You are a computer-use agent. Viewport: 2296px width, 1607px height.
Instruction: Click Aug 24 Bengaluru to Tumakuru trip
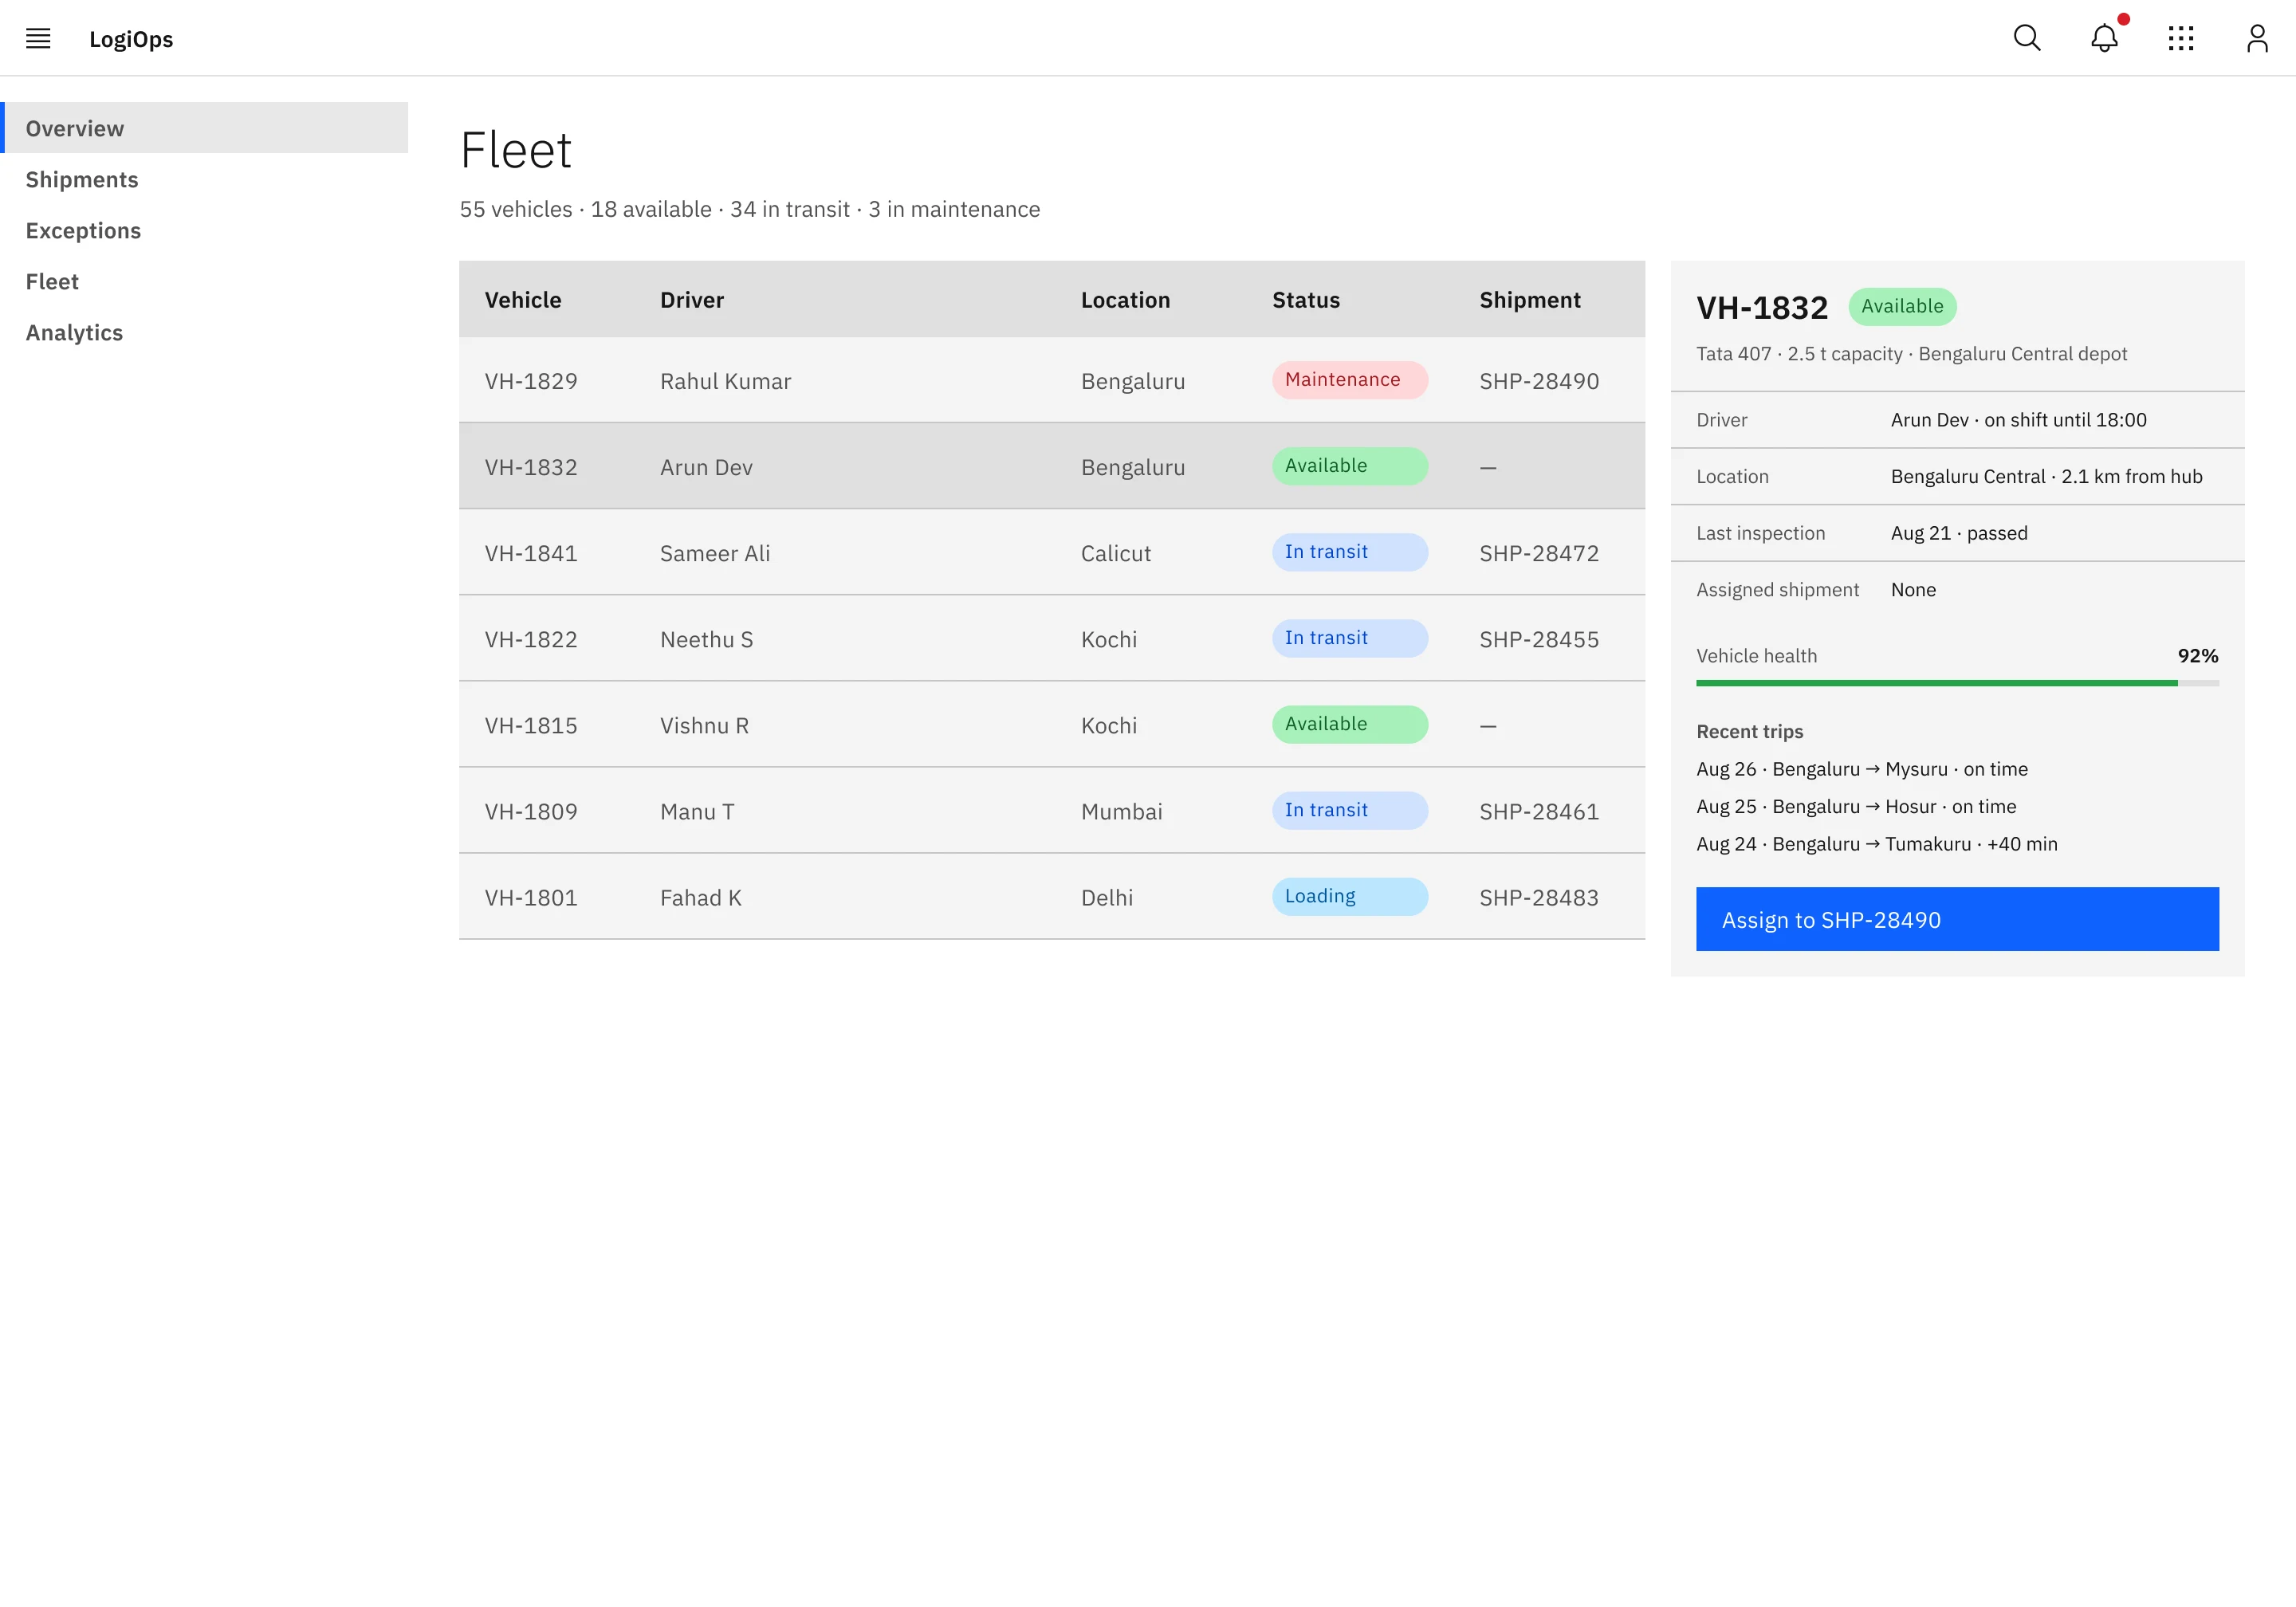[1877, 843]
